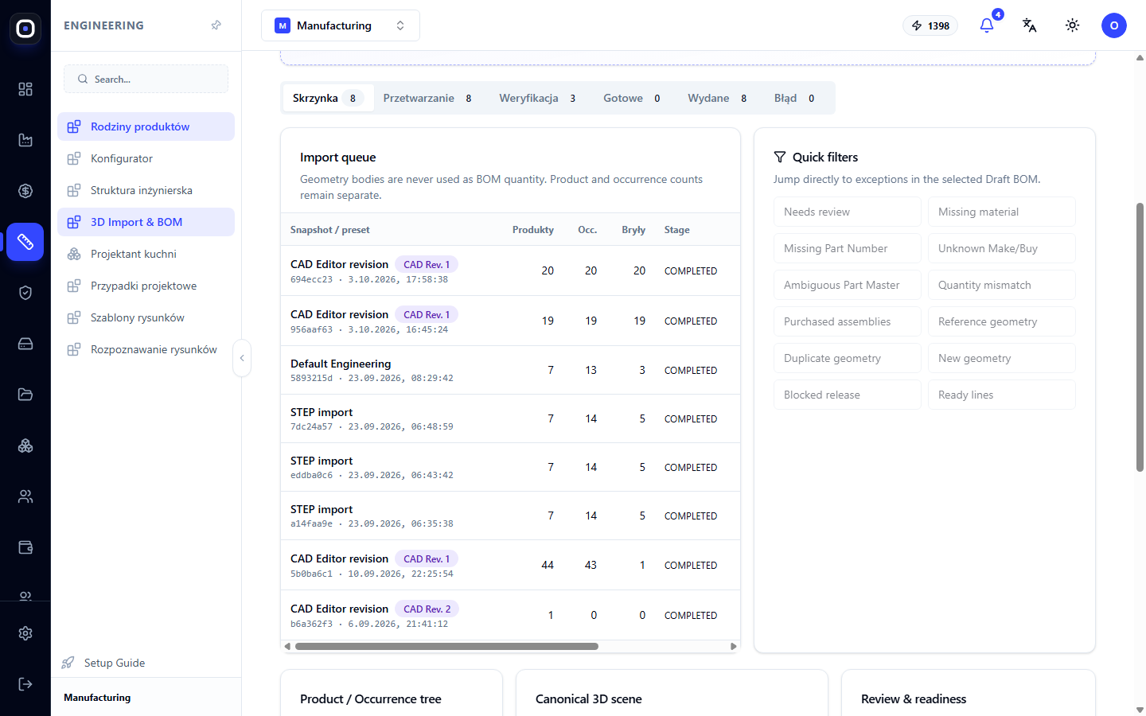Toggle Missing material quick filter
This screenshot has height=716, width=1146.
pos(1002,212)
